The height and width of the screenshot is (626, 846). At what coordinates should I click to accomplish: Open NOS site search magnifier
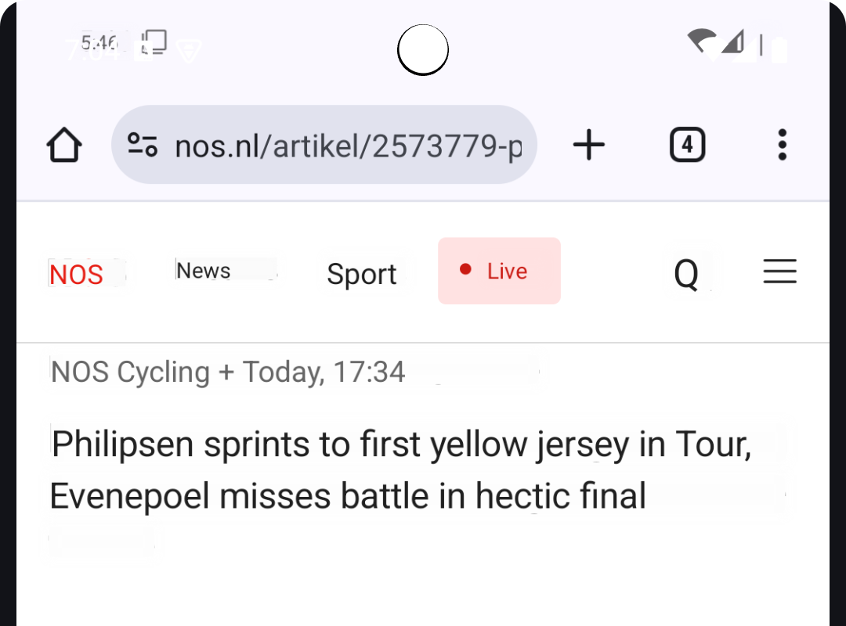coord(687,275)
